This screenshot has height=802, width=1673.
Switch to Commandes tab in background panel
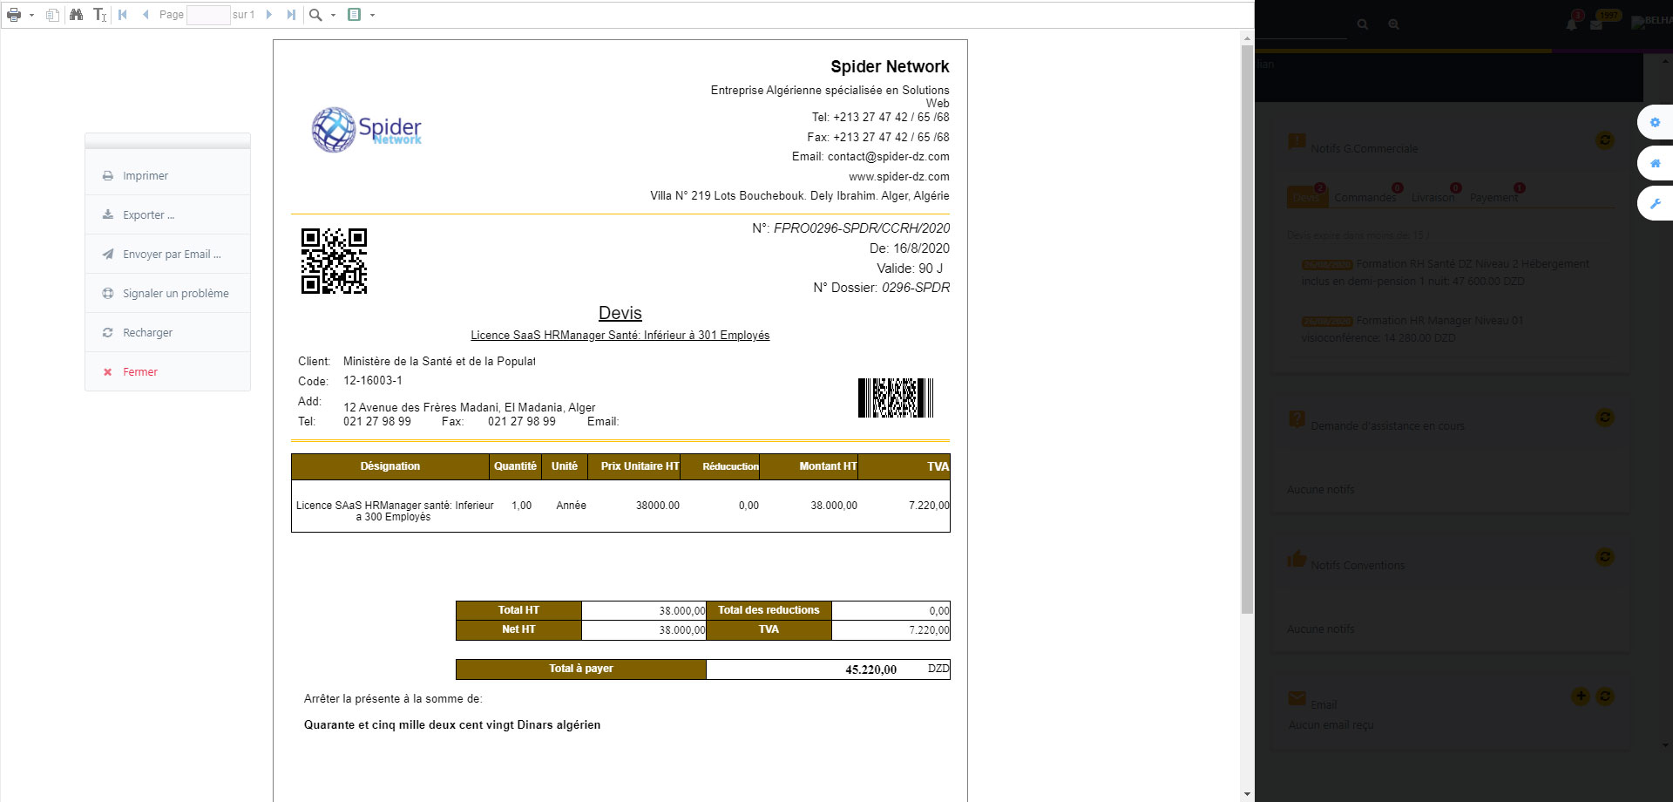coord(1365,198)
